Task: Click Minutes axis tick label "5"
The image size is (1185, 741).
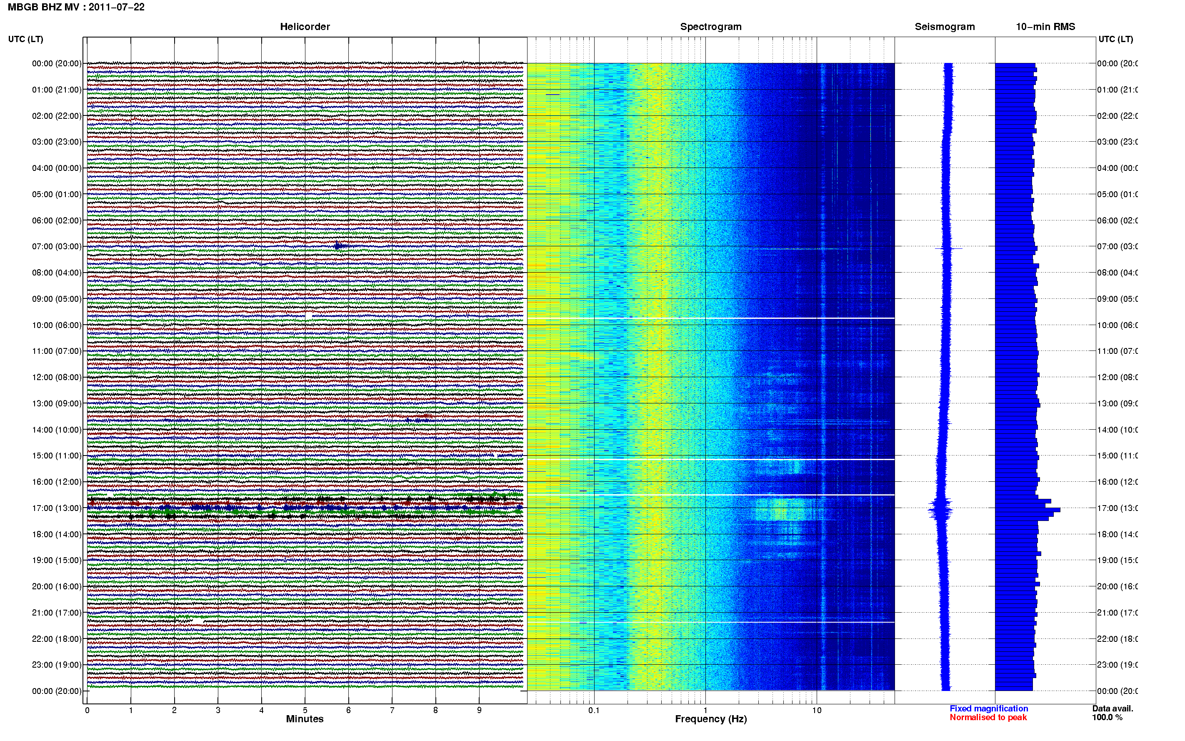Action: tap(305, 710)
